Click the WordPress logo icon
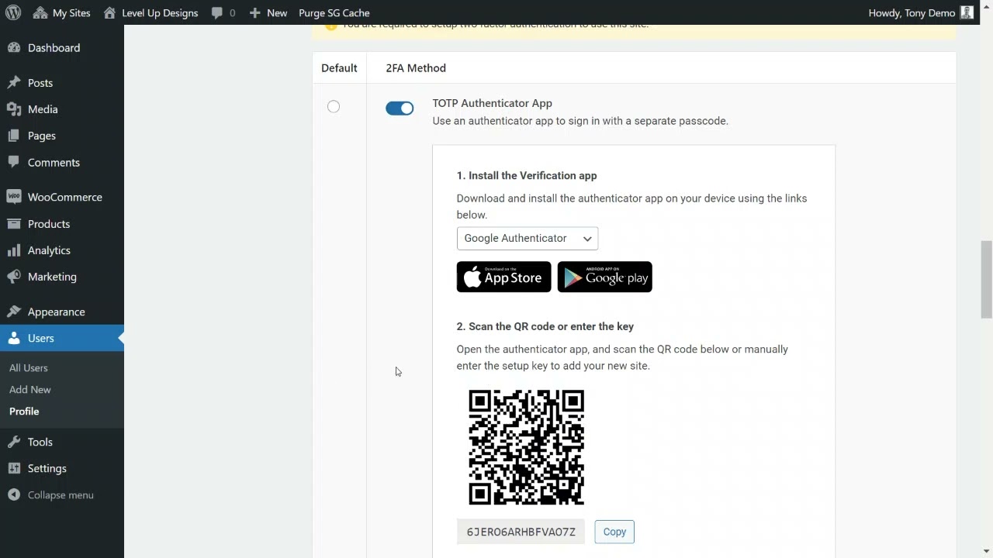 (x=14, y=12)
